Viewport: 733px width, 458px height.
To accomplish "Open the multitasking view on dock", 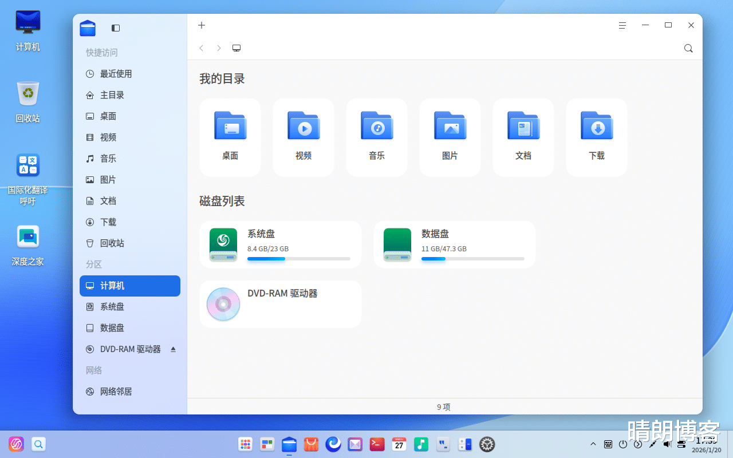I will pos(267,444).
